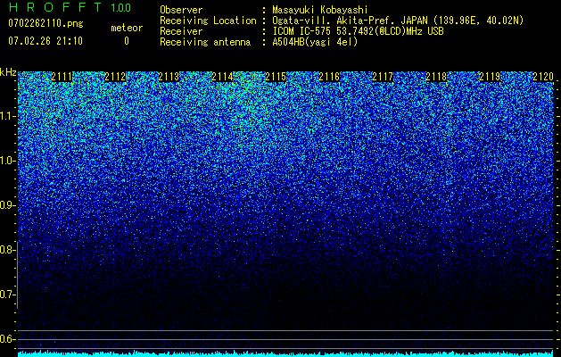Click the Ogata-vill. Akita-Pref. JAPAN location text
Image resolution: width=561 pixels, height=357 pixels.
tap(398, 21)
